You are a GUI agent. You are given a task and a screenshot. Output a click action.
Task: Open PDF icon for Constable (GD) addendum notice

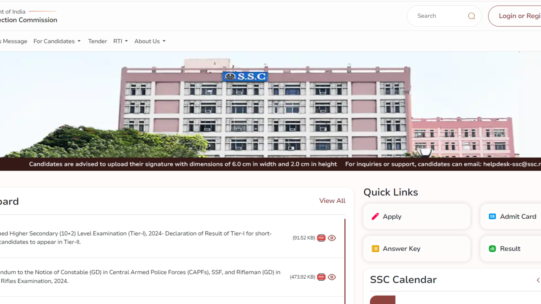pos(321,277)
